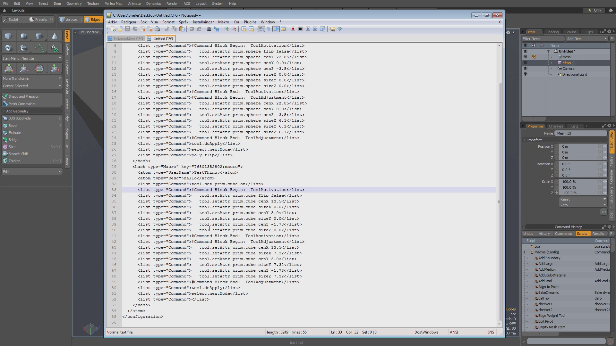The height and width of the screenshot is (346, 616).
Task: Click the Find binoculars icon in Notepad++ toolbar
Action: [209, 29]
